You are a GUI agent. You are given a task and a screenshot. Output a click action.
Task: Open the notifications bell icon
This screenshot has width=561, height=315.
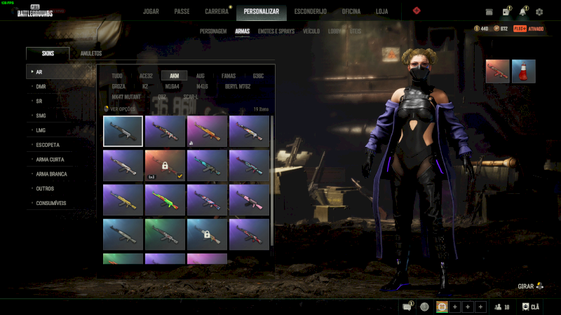point(523,12)
